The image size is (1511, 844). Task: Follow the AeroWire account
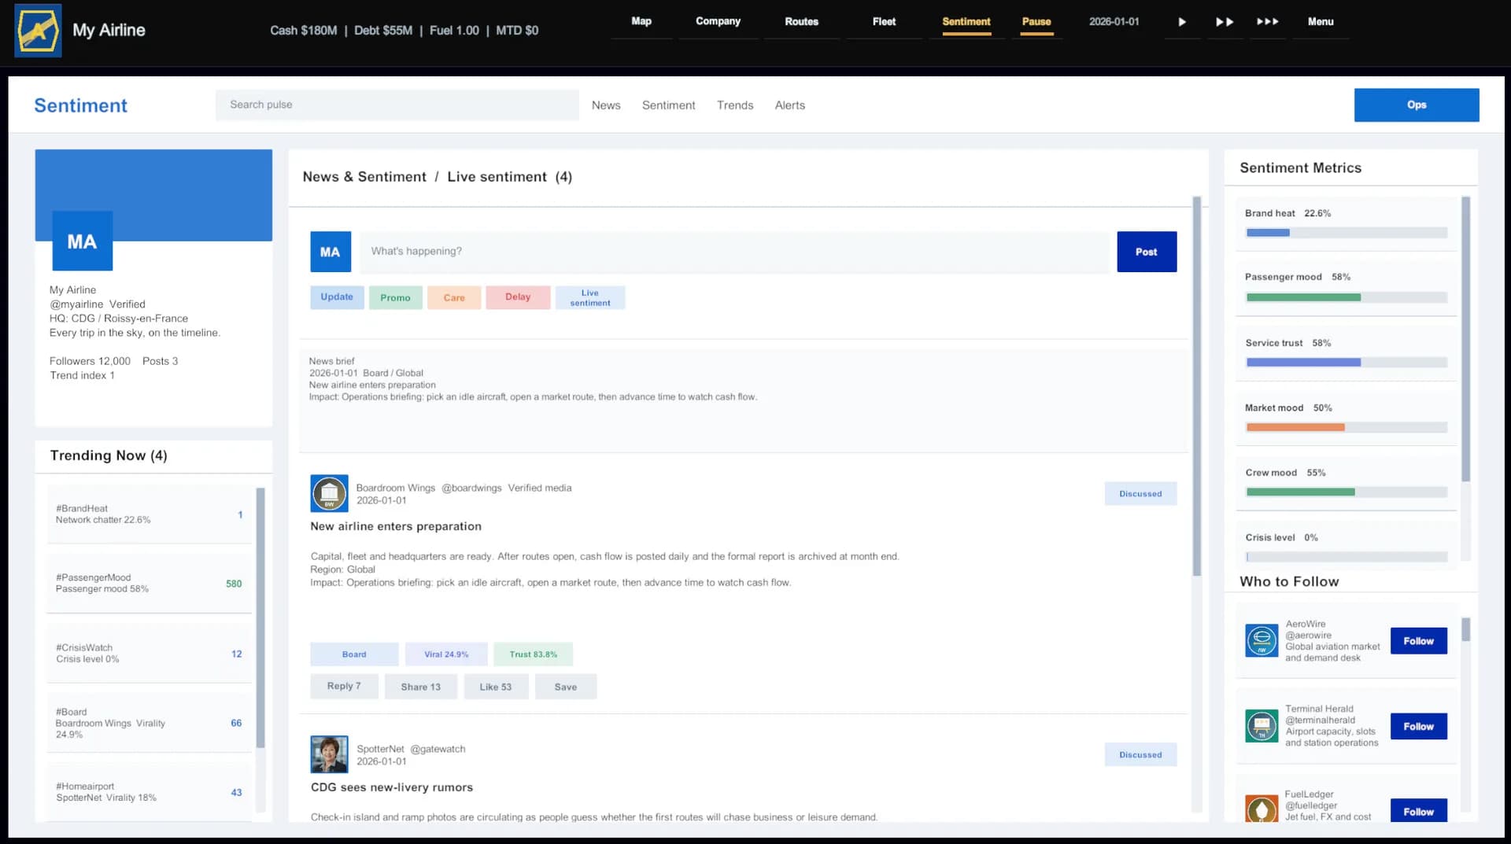1419,641
